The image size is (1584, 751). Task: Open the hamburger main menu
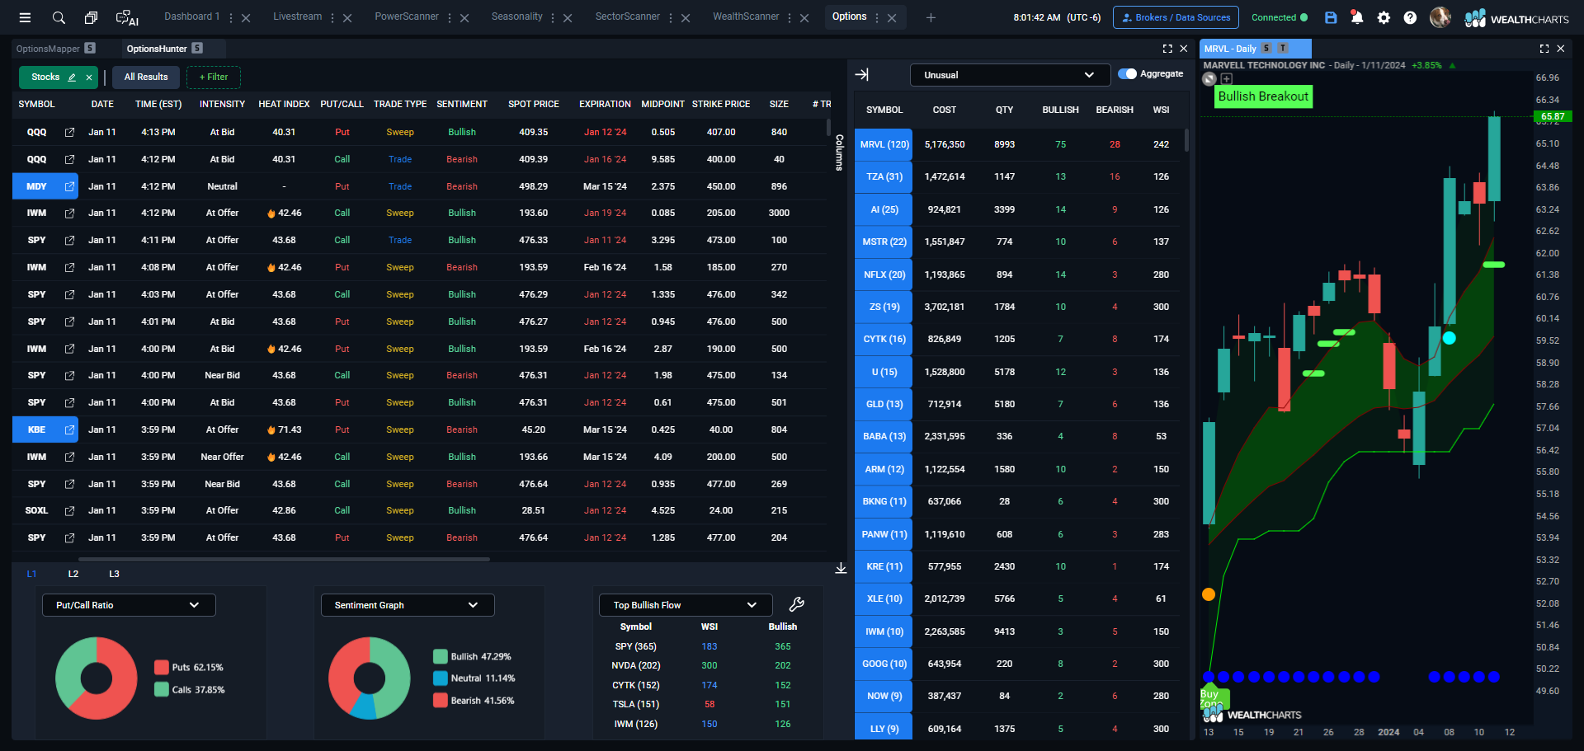click(x=25, y=17)
